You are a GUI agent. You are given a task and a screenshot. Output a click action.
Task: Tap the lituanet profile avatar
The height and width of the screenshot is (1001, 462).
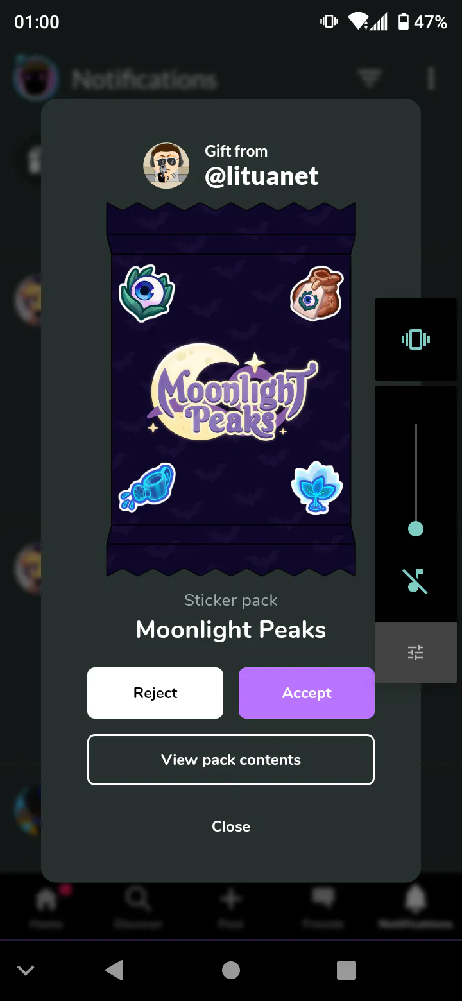[166, 166]
